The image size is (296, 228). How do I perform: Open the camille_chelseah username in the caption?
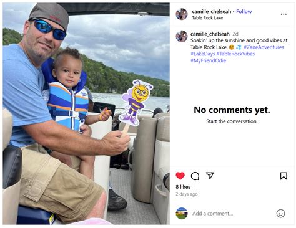pos(210,34)
